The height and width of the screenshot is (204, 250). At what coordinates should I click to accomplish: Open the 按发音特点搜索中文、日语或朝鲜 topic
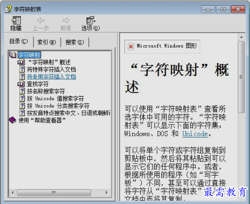tap(69, 113)
